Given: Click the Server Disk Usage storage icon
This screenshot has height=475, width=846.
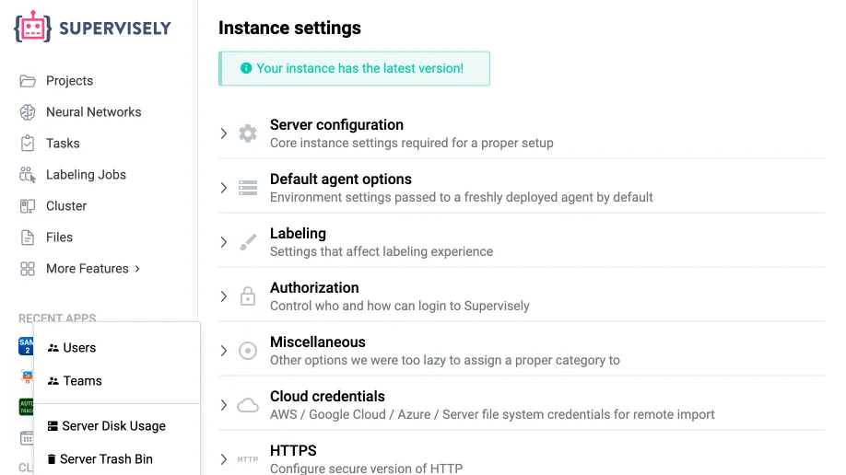Looking at the screenshot, I should pos(53,426).
